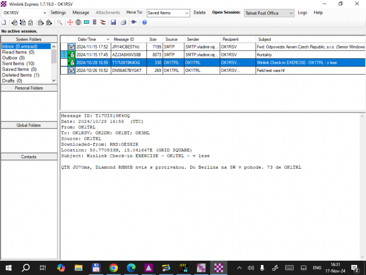Sort by Size column header
This screenshot has height=275, width=366.
[x=155, y=39]
